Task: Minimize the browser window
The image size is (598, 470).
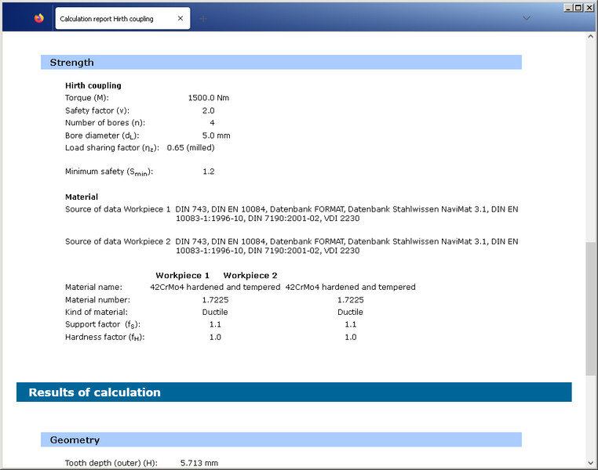Action: coord(567,7)
